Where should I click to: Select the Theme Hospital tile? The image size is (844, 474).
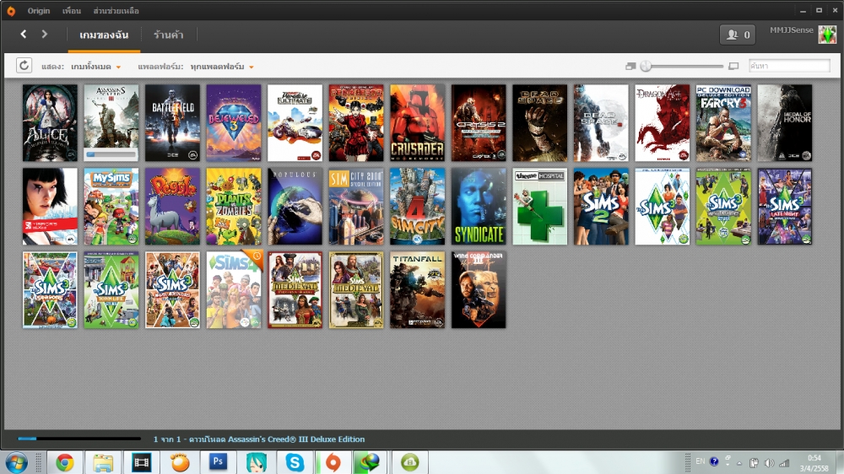coord(540,207)
